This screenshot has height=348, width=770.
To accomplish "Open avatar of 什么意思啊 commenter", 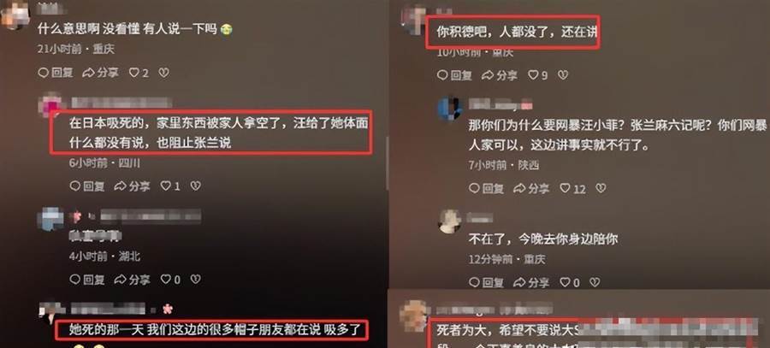I will [15, 13].
